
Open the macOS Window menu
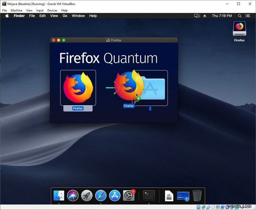(78, 16)
